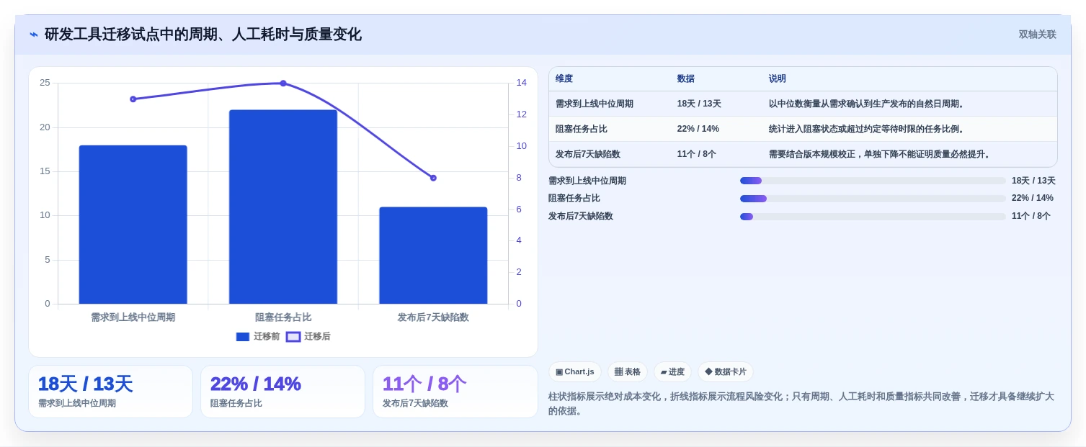The width and height of the screenshot is (1086, 447).
Task: Click the bar for 需求到上线中位周期
Action: [133, 225]
